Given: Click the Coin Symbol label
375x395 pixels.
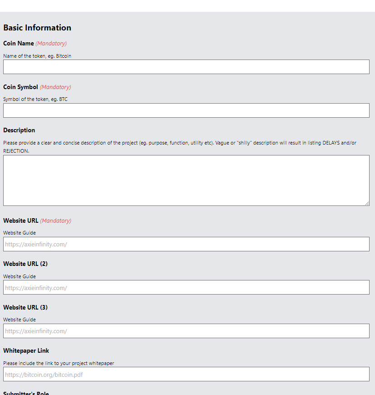Looking at the screenshot, I should (x=20, y=87).
